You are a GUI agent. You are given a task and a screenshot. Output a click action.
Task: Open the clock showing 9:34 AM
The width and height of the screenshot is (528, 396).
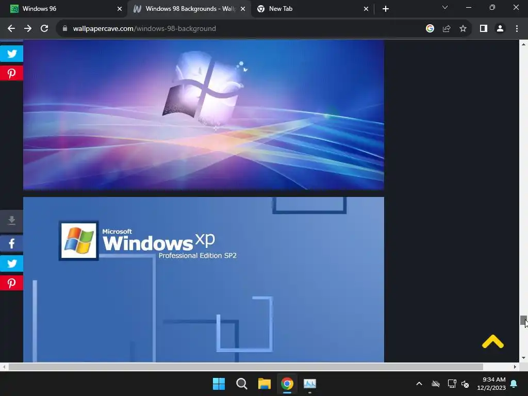[491, 384]
